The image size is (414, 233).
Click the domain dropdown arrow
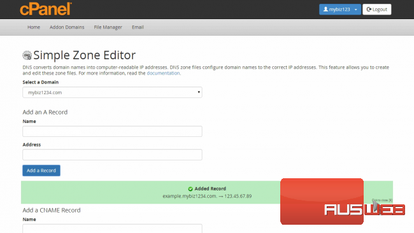[x=199, y=92]
